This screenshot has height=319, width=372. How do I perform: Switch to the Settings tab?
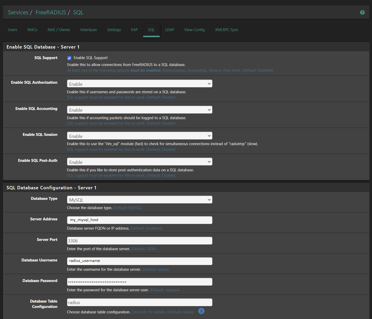(114, 30)
